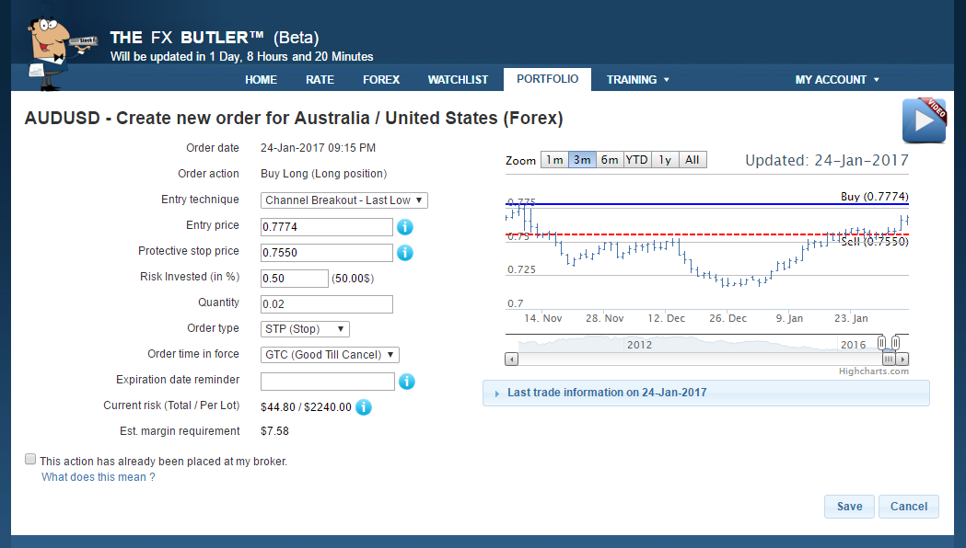Click the '$44.80 / $2240.00' risk value
The width and height of the screenshot is (966, 548).
click(x=306, y=407)
